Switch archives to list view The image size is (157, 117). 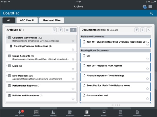[67, 30]
